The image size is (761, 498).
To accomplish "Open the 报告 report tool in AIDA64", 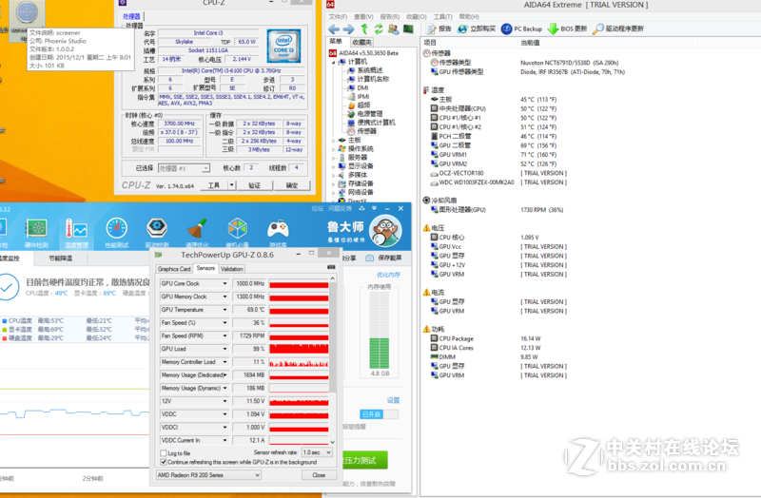I will click(439, 29).
